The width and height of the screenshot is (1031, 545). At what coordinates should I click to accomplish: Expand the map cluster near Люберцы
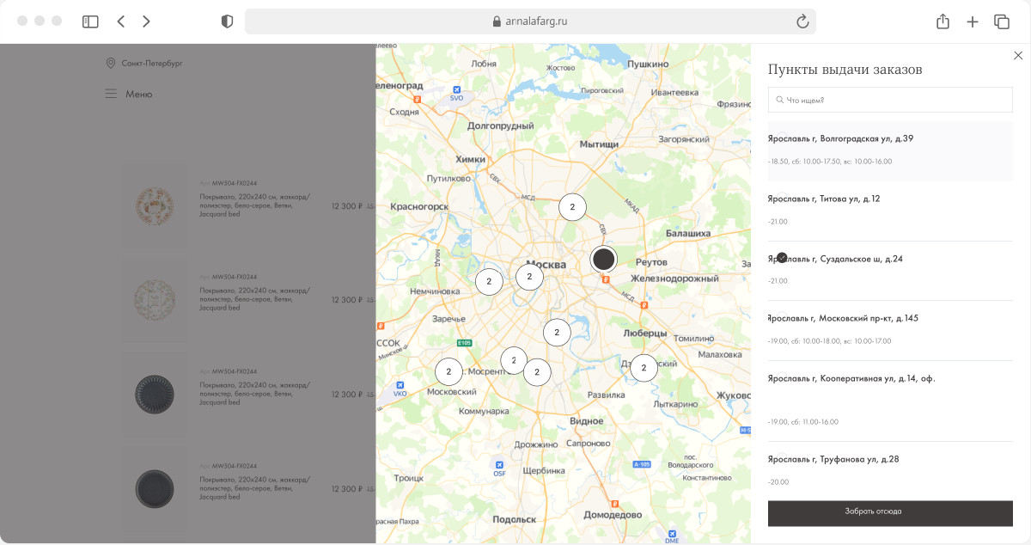(644, 368)
